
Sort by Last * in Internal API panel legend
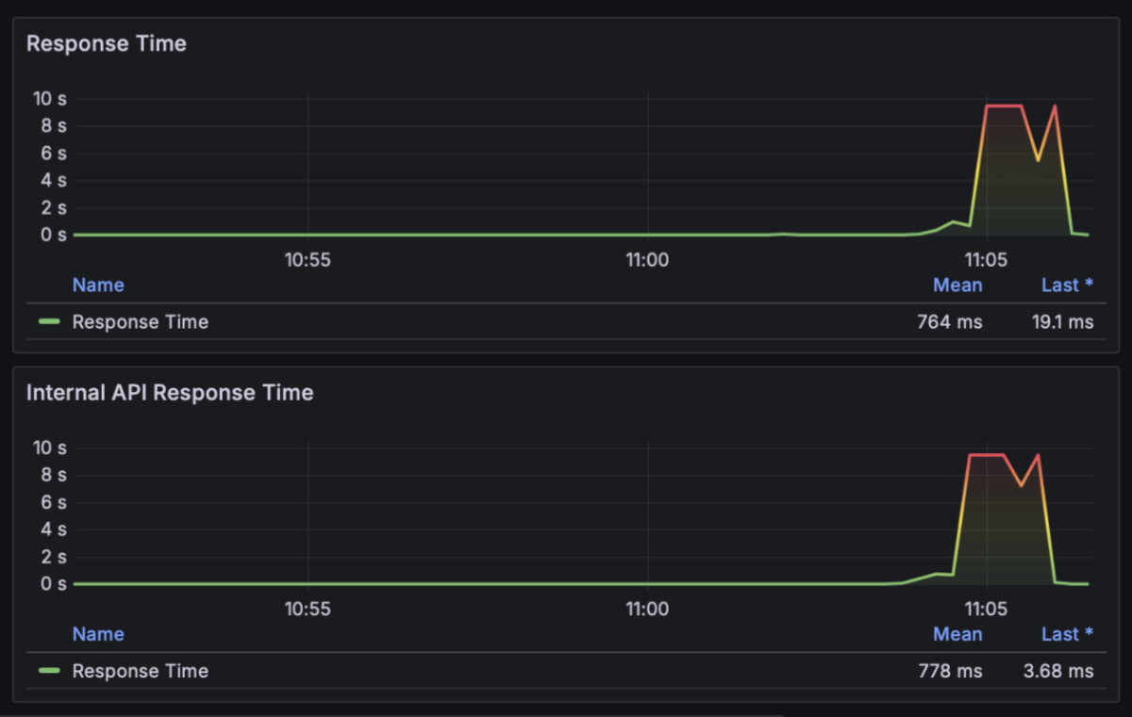1067,634
